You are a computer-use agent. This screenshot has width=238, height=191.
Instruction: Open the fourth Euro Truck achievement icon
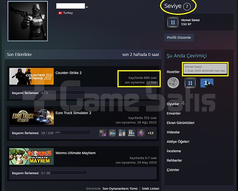[x=131, y=133]
